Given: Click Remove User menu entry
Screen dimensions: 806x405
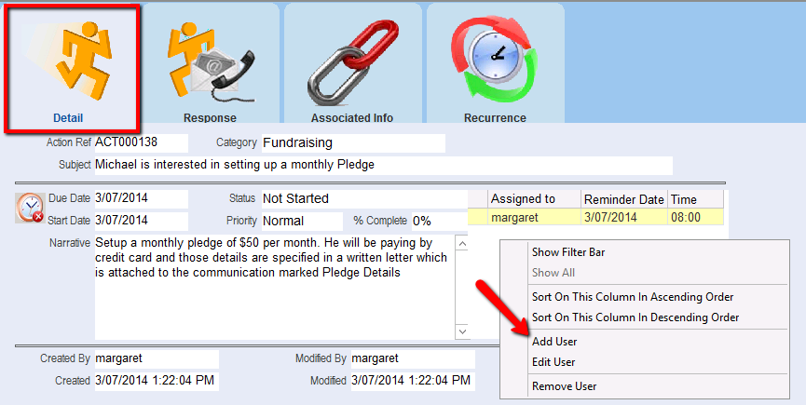Looking at the screenshot, I should (564, 386).
